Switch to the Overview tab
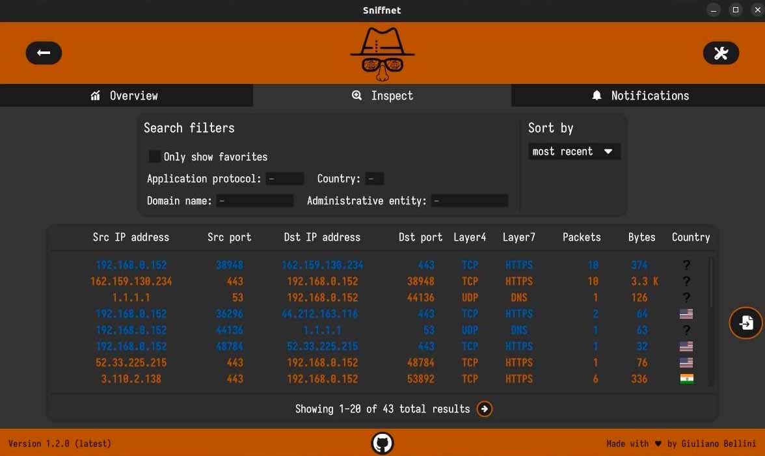Screen dimensions: 765x456 click(x=126, y=95)
